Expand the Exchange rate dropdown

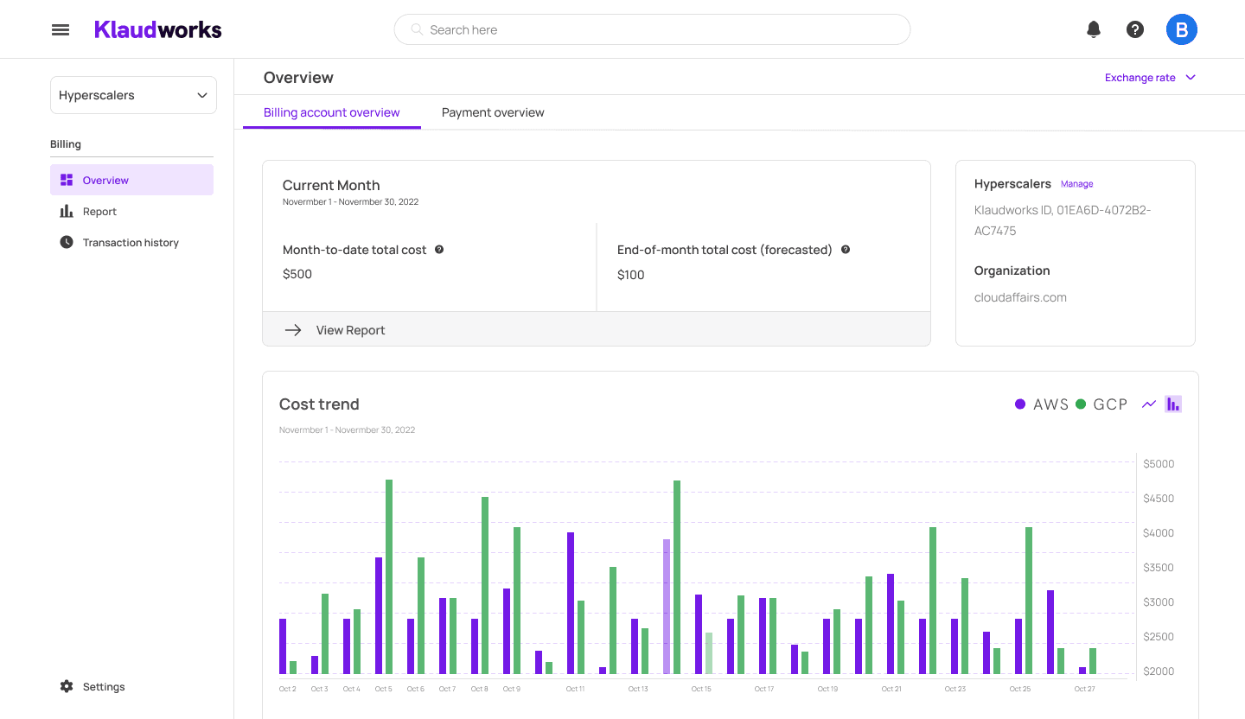(1150, 78)
